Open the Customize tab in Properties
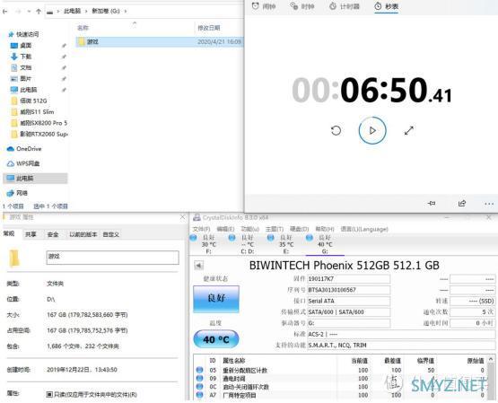The height and width of the screenshot is (403, 498). pyautogui.click(x=111, y=234)
